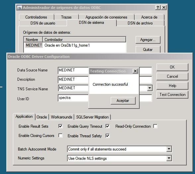The height and width of the screenshot is (174, 195).
Task: Click the OK button
Action: [172, 67]
